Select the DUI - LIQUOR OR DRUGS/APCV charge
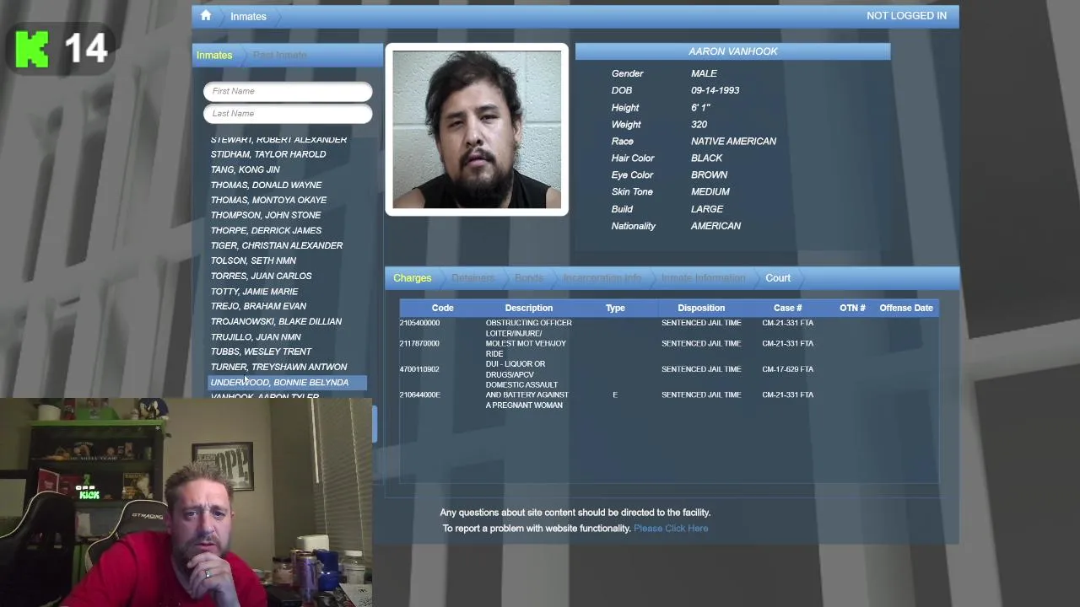The height and width of the screenshot is (607, 1080). coord(516,369)
